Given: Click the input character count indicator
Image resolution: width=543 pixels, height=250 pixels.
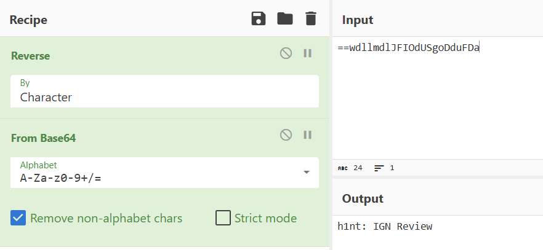Looking at the screenshot, I should click(350, 168).
